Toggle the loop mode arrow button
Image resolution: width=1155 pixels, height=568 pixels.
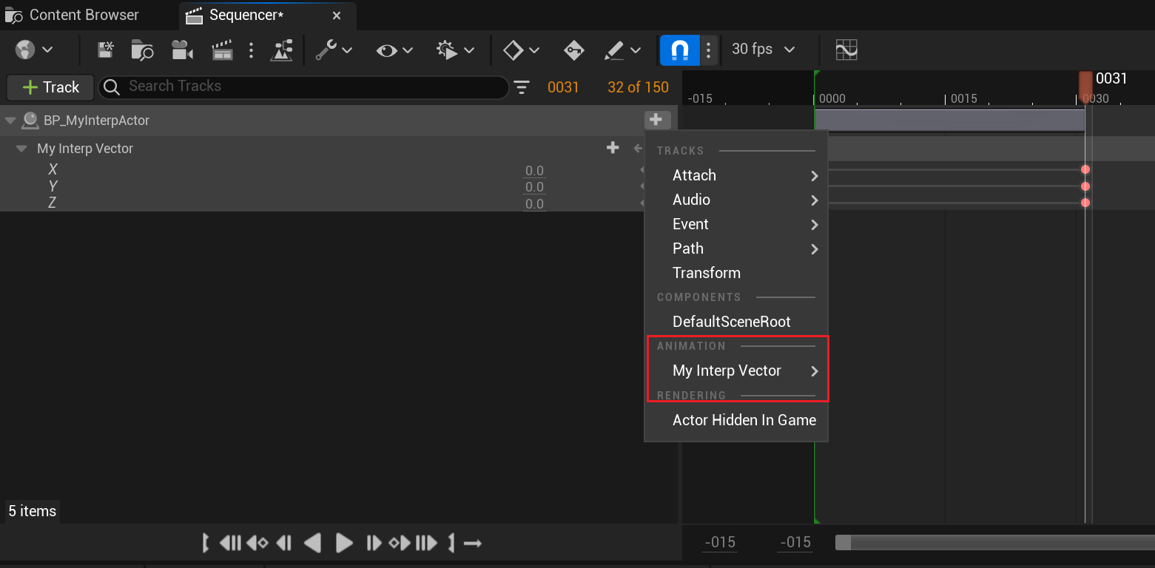pos(473,544)
